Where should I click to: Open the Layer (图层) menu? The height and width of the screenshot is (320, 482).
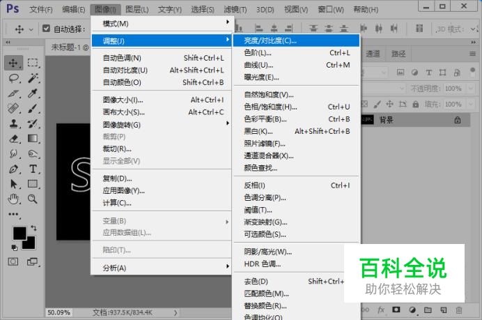click(137, 10)
